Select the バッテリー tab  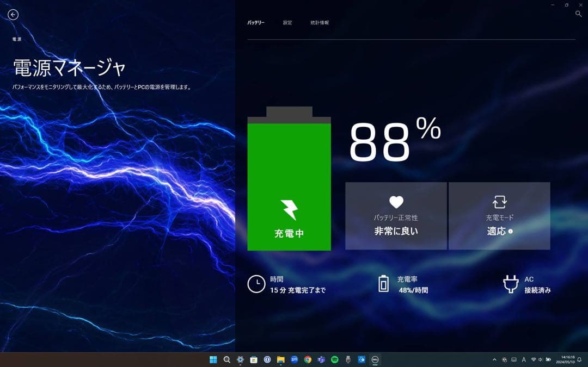pyautogui.click(x=255, y=22)
